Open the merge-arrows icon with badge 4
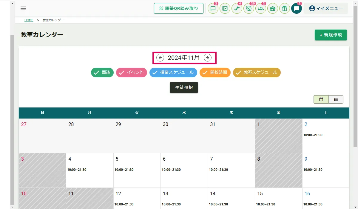The image size is (358, 209). tap(237, 8)
